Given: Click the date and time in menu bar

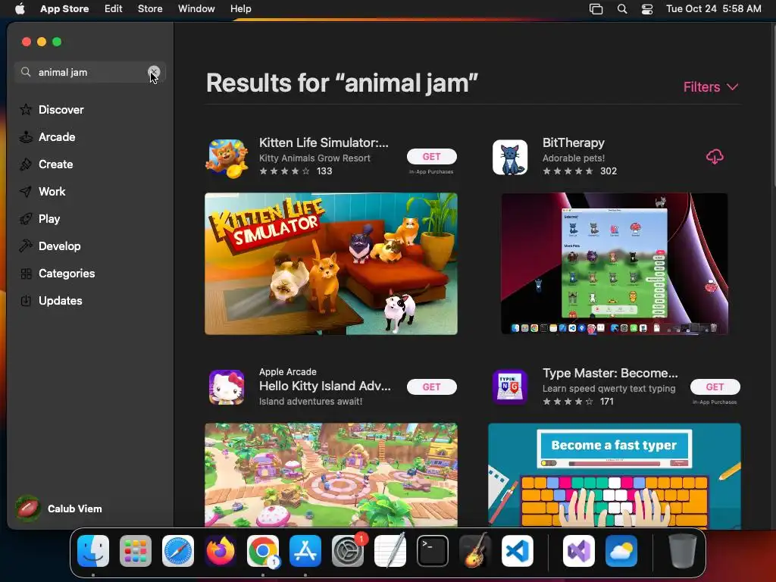Looking at the screenshot, I should click(x=714, y=9).
